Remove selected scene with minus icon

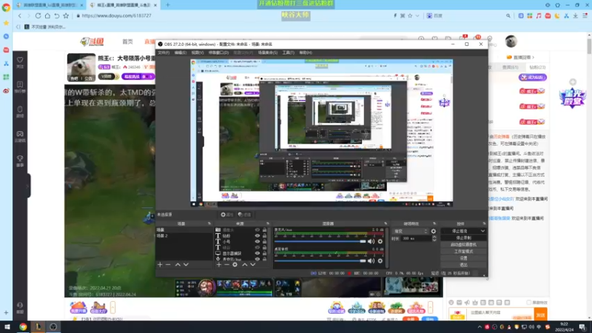point(168,265)
